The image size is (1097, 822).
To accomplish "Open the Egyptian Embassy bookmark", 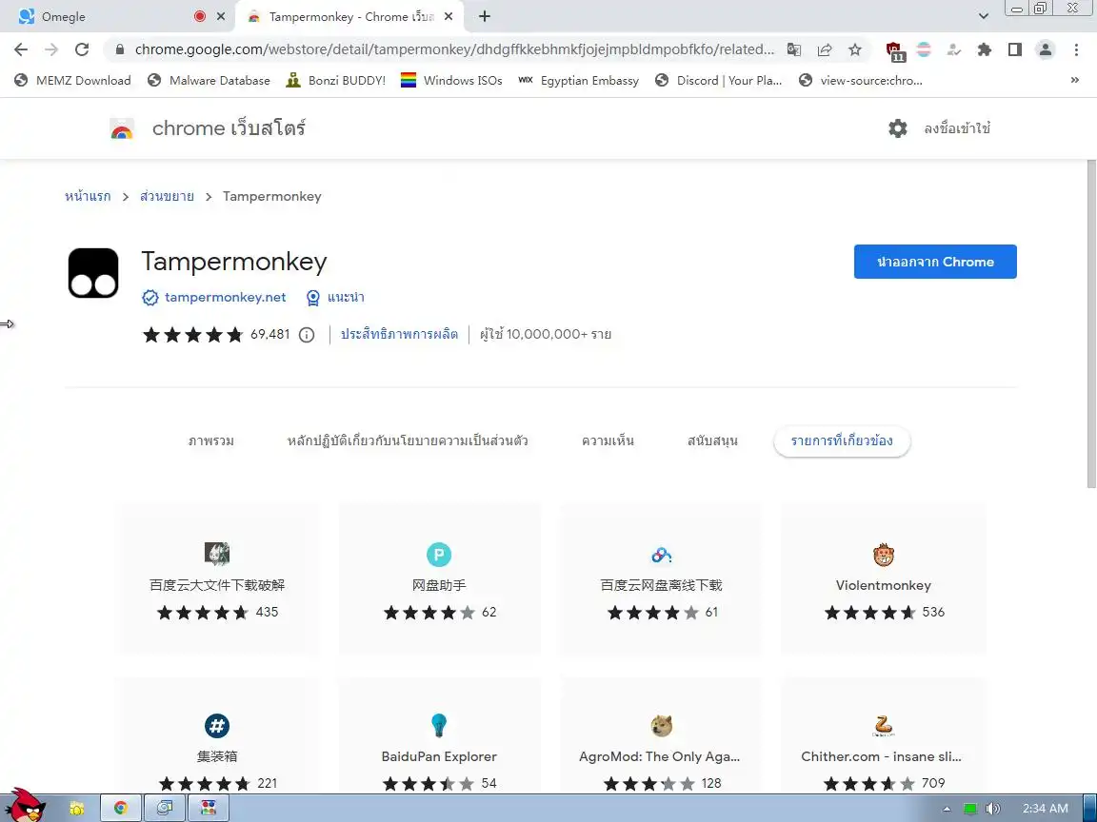I will coord(579,80).
